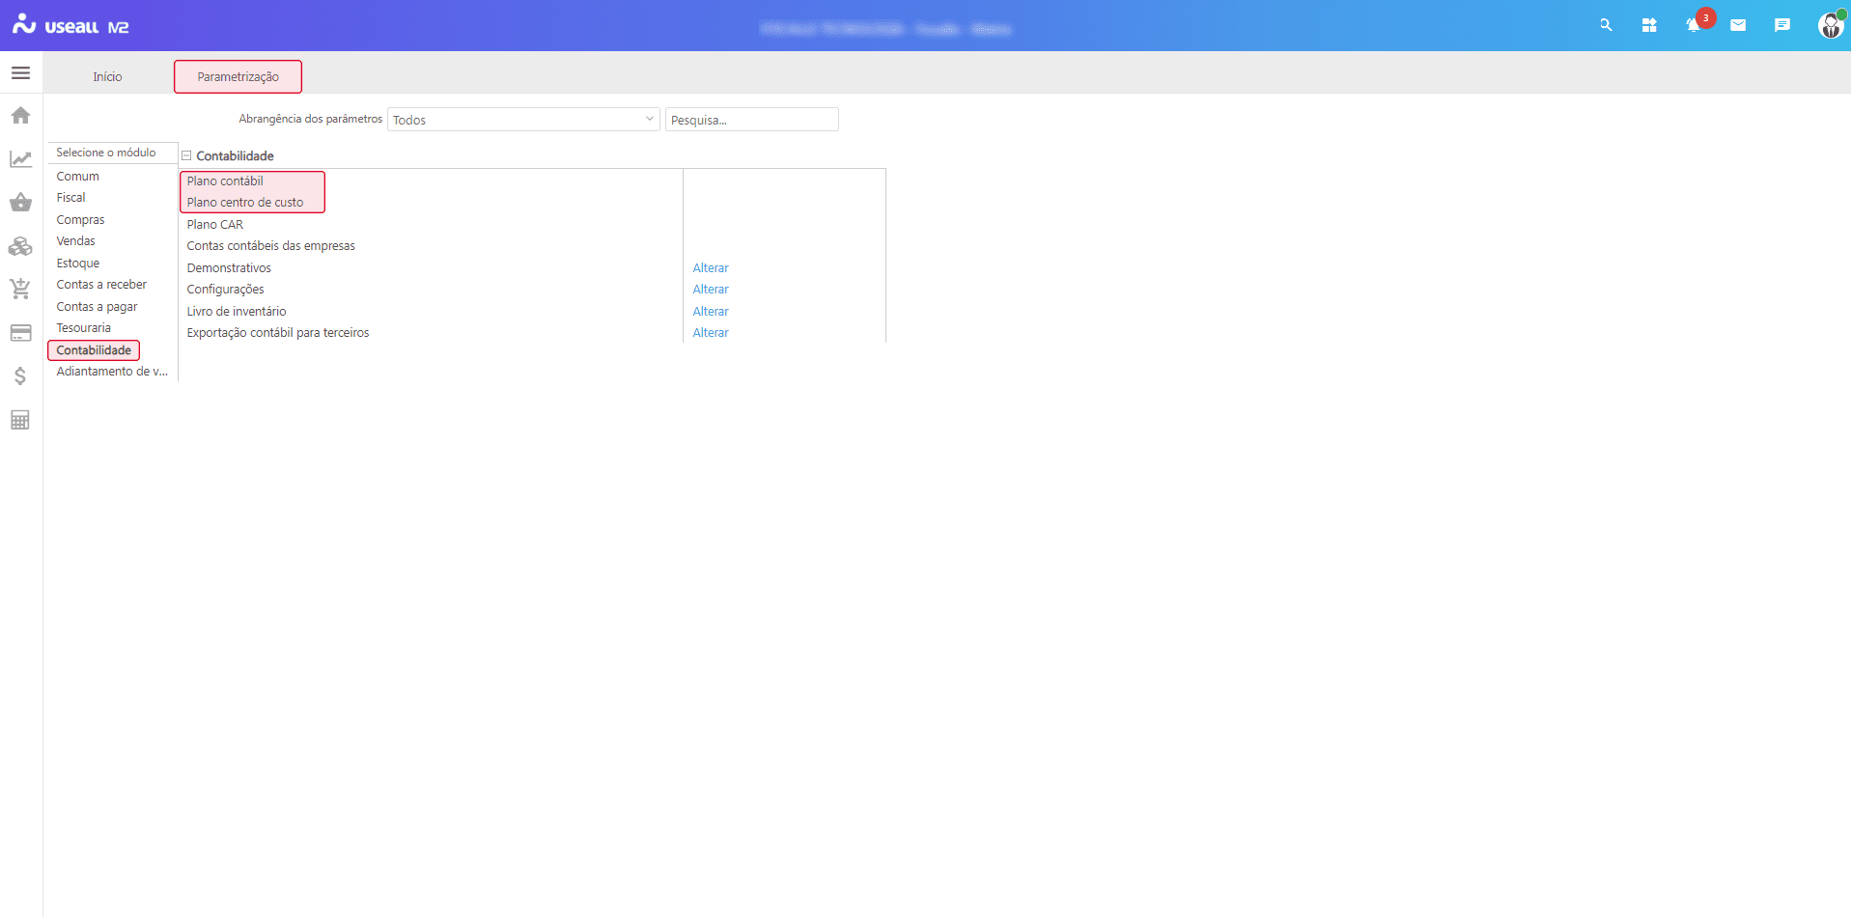Click the Pesquisa search input field
Image resolution: width=1851 pixels, height=917 pixels.
[751, 120]
